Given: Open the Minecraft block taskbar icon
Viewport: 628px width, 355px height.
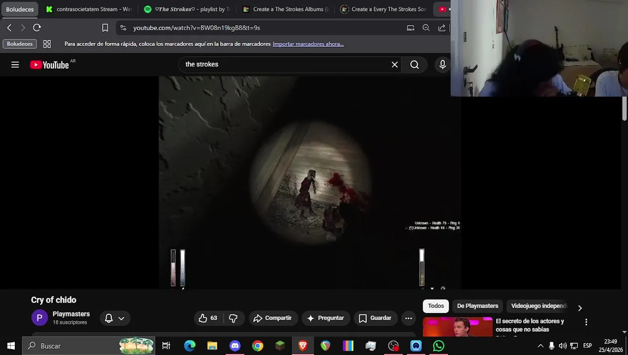Looking at the screenshot, I should (280, 346).
